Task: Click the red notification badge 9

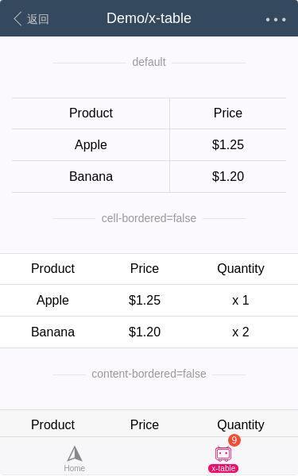Action: (x=234, y=440)
